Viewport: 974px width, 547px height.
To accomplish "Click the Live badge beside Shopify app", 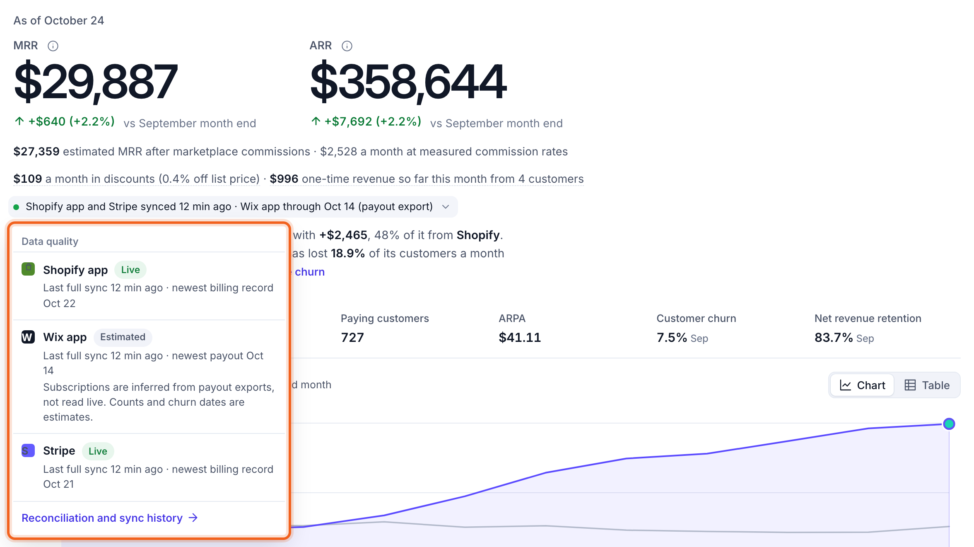I will coord(130,270).
